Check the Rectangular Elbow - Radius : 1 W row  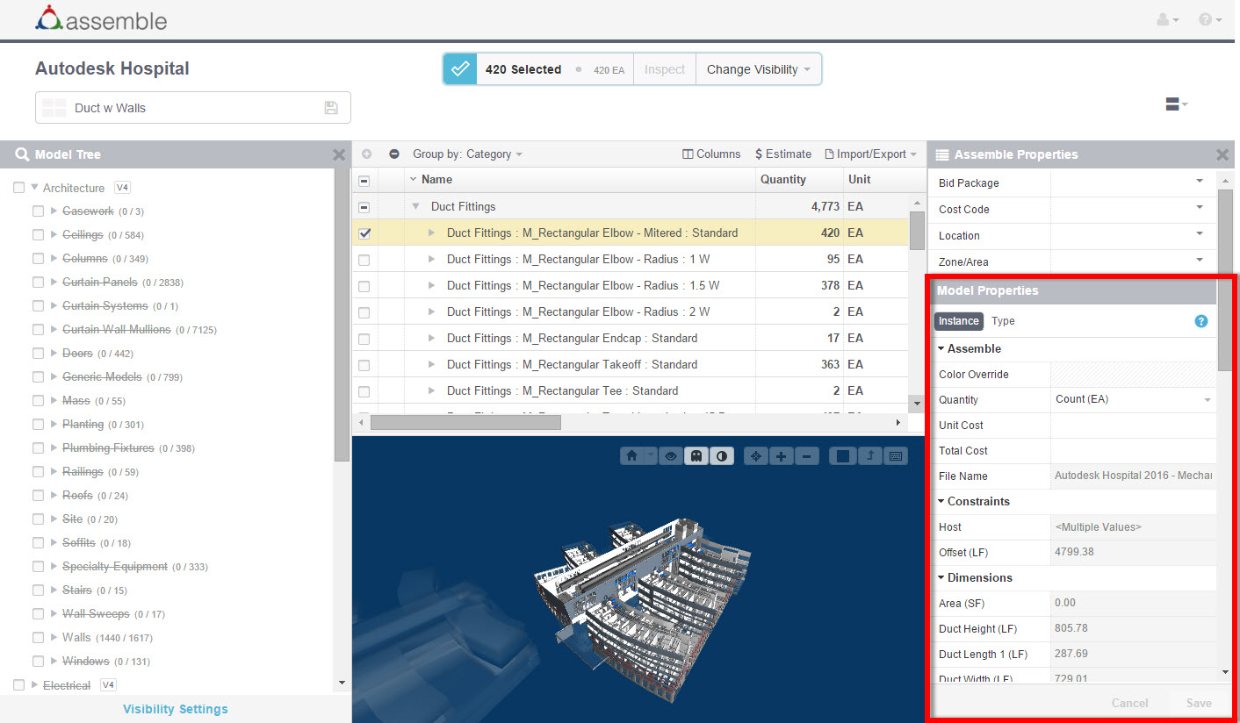click(364, 260)
